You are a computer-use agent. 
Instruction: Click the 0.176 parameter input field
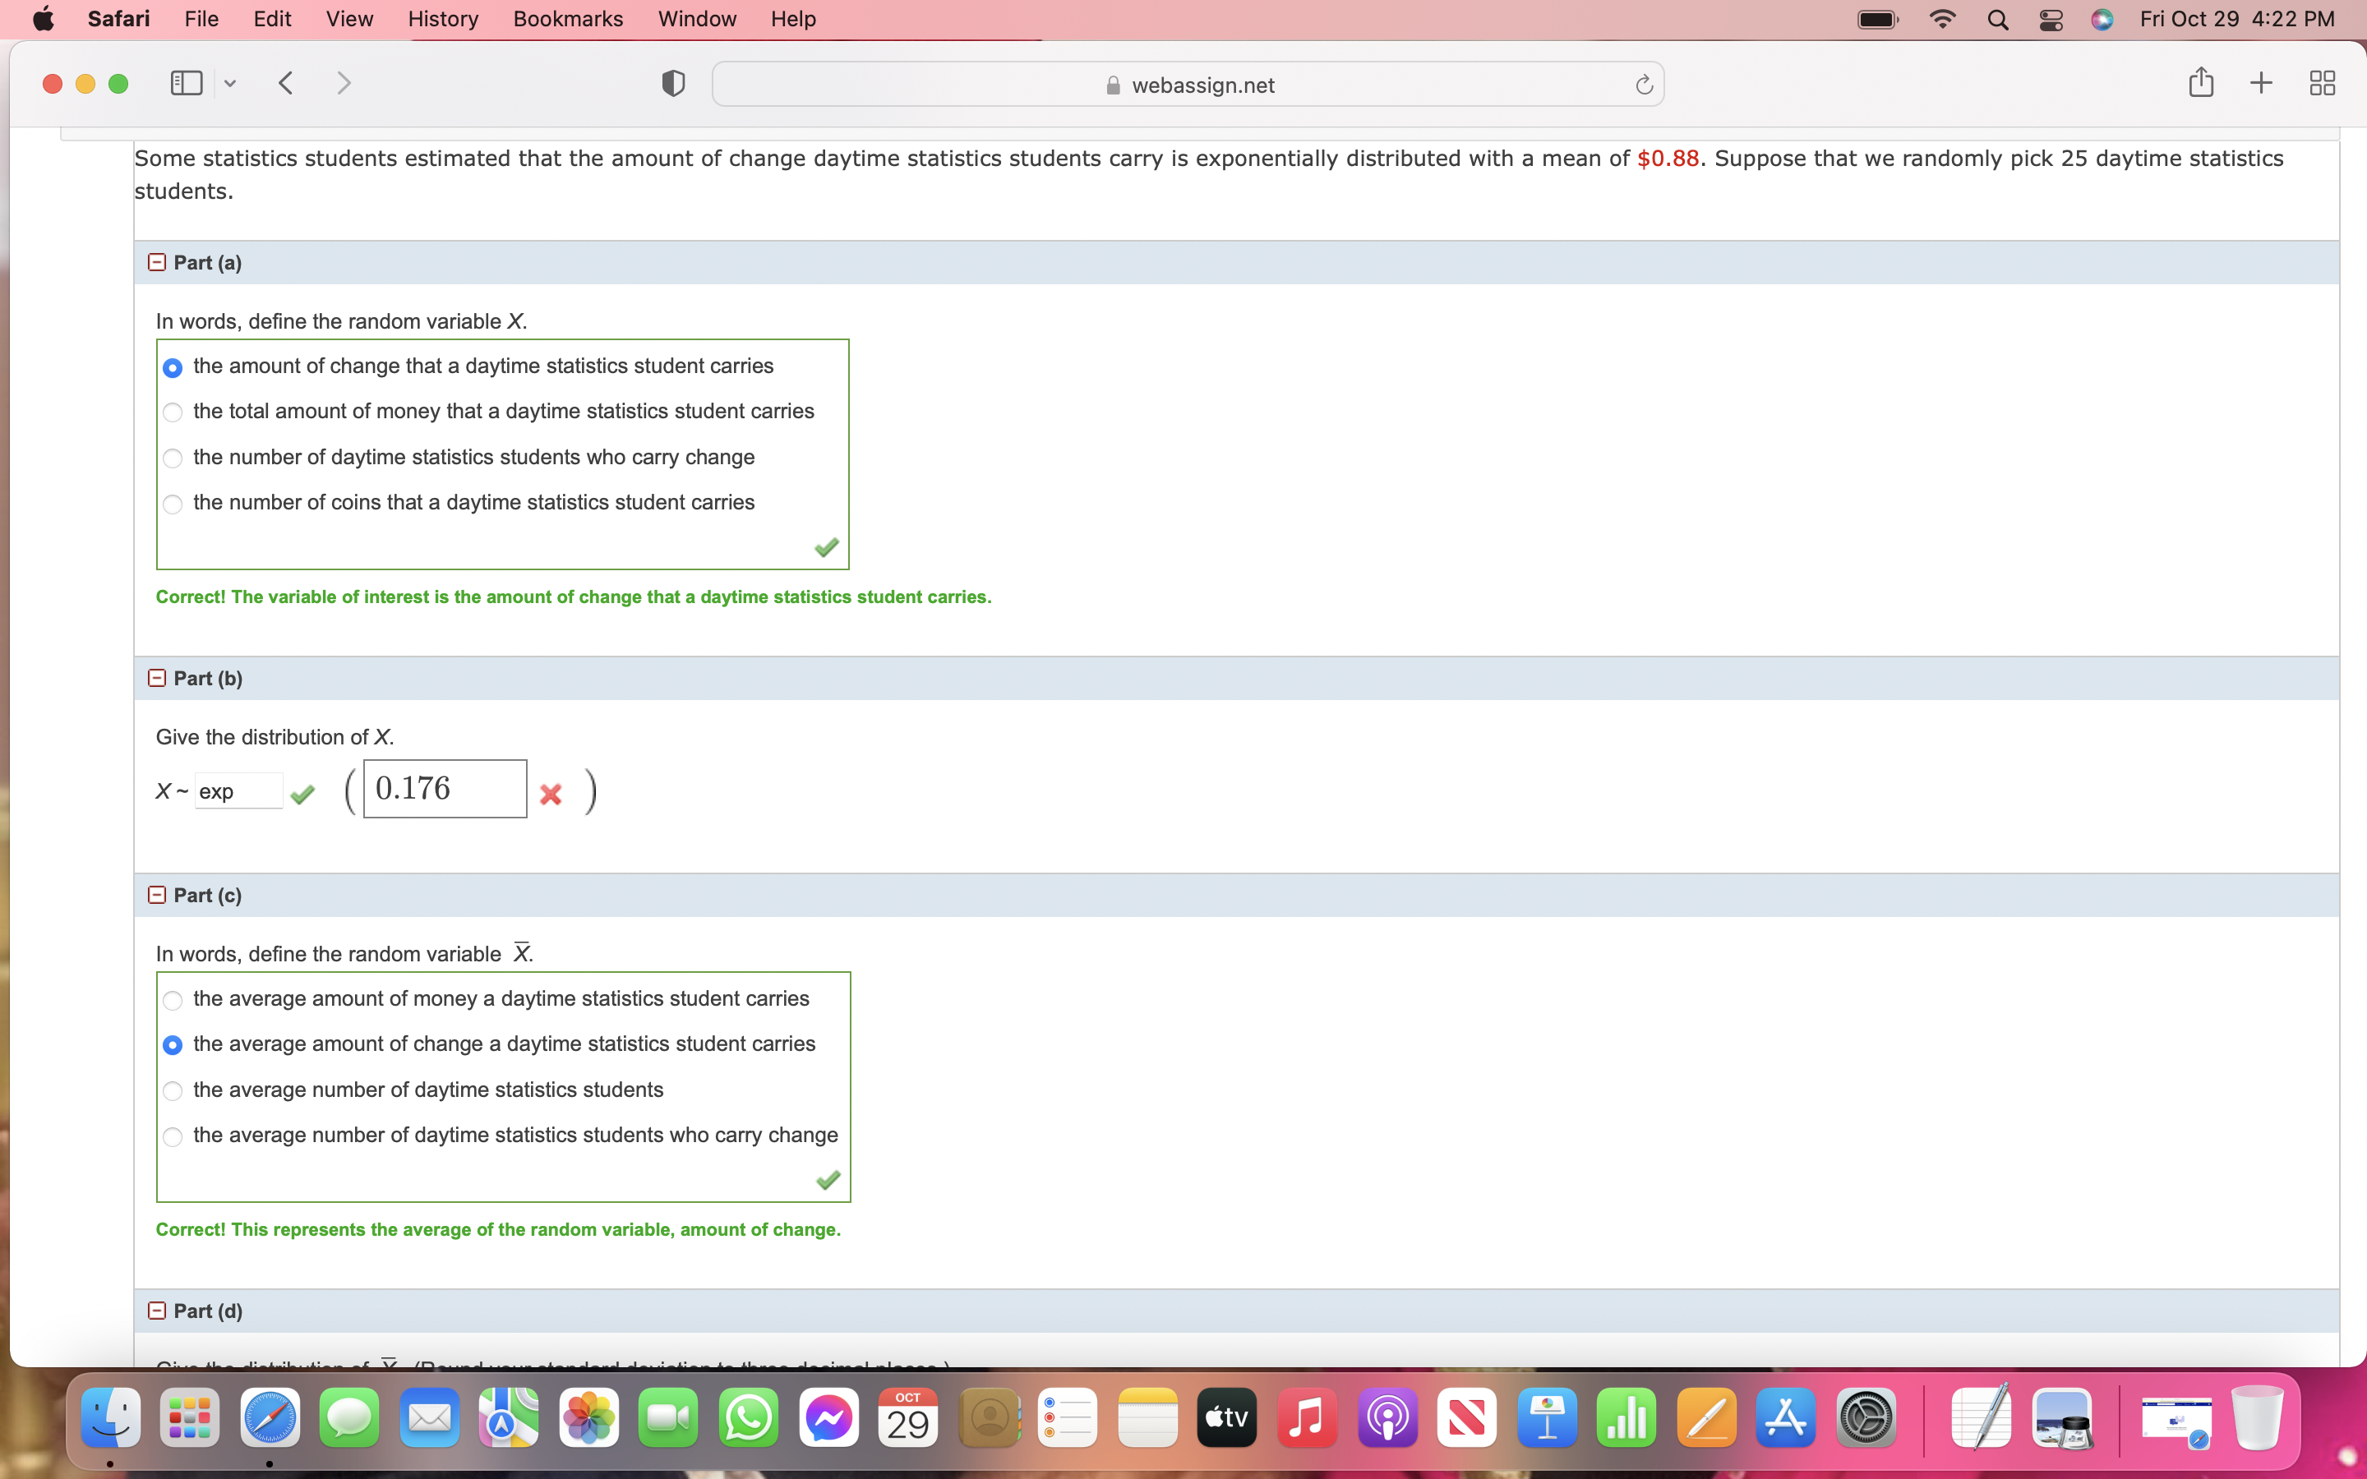[x=444, y=789]
